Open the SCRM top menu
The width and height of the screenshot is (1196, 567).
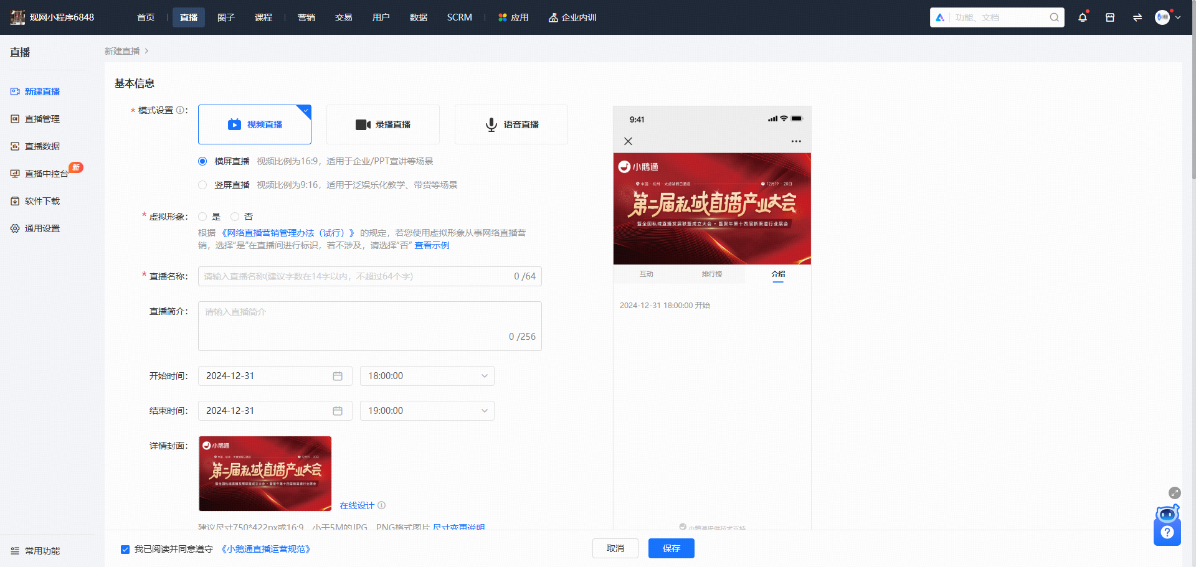click(x=460, y=17)
